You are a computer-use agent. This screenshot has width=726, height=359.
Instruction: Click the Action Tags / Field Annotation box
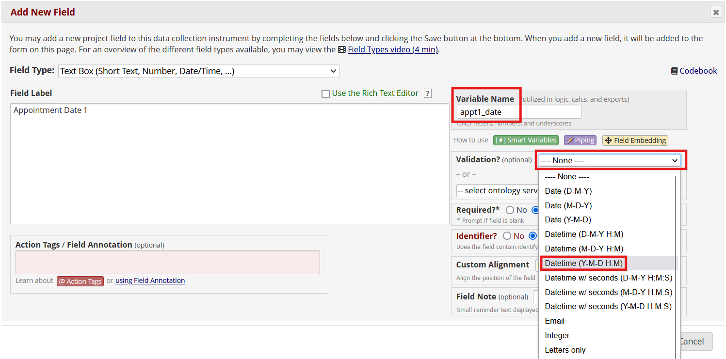tap(168, 262)
